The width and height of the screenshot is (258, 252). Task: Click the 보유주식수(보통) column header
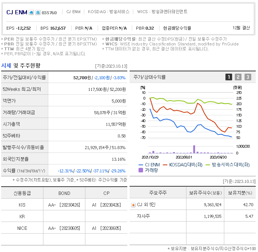click(x=205, y=193)
